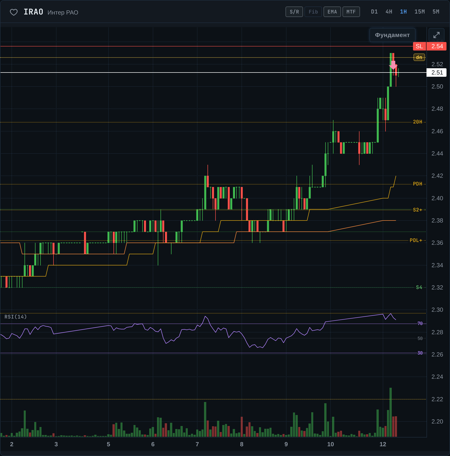Image resolution: width=450 pixels, height=456 pixels.
Task: Select the 1H timeframe tab
Action: pyautogui.click(x=403, y=12)
